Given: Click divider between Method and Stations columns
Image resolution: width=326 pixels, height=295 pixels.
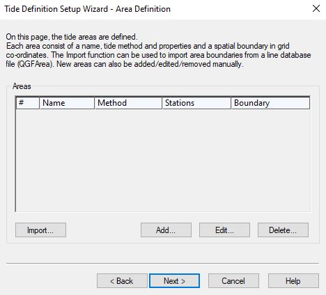Looking at the screenshot, I should tap(162, 103).
